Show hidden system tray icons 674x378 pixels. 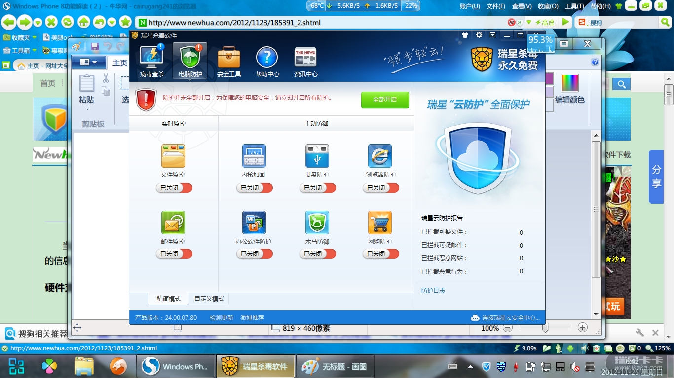pyautogui.click(x=470, y=367)
